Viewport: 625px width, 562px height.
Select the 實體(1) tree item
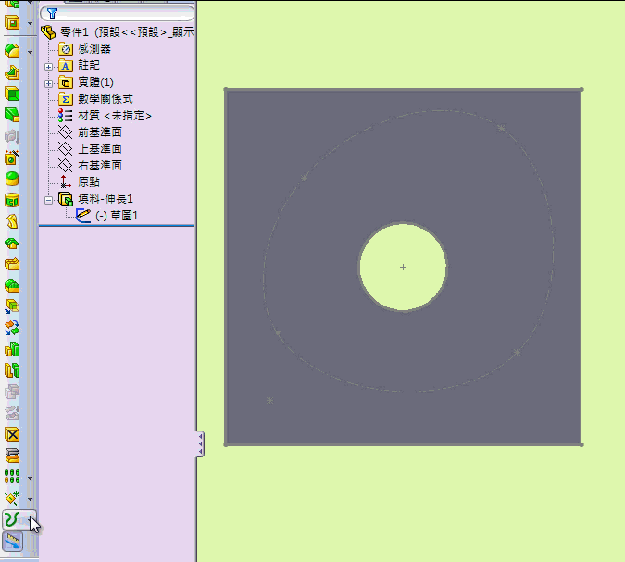[86, 82]
